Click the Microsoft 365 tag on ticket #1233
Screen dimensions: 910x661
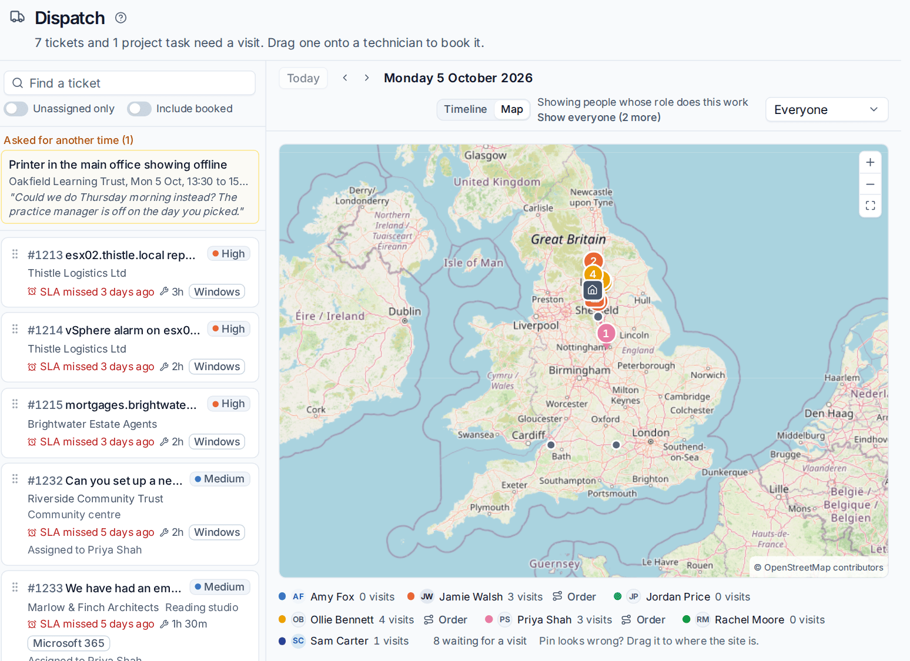(x=69, y=643)
